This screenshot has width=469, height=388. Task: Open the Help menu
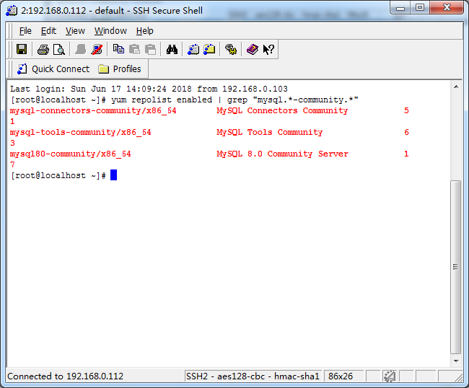click(145, 31)
